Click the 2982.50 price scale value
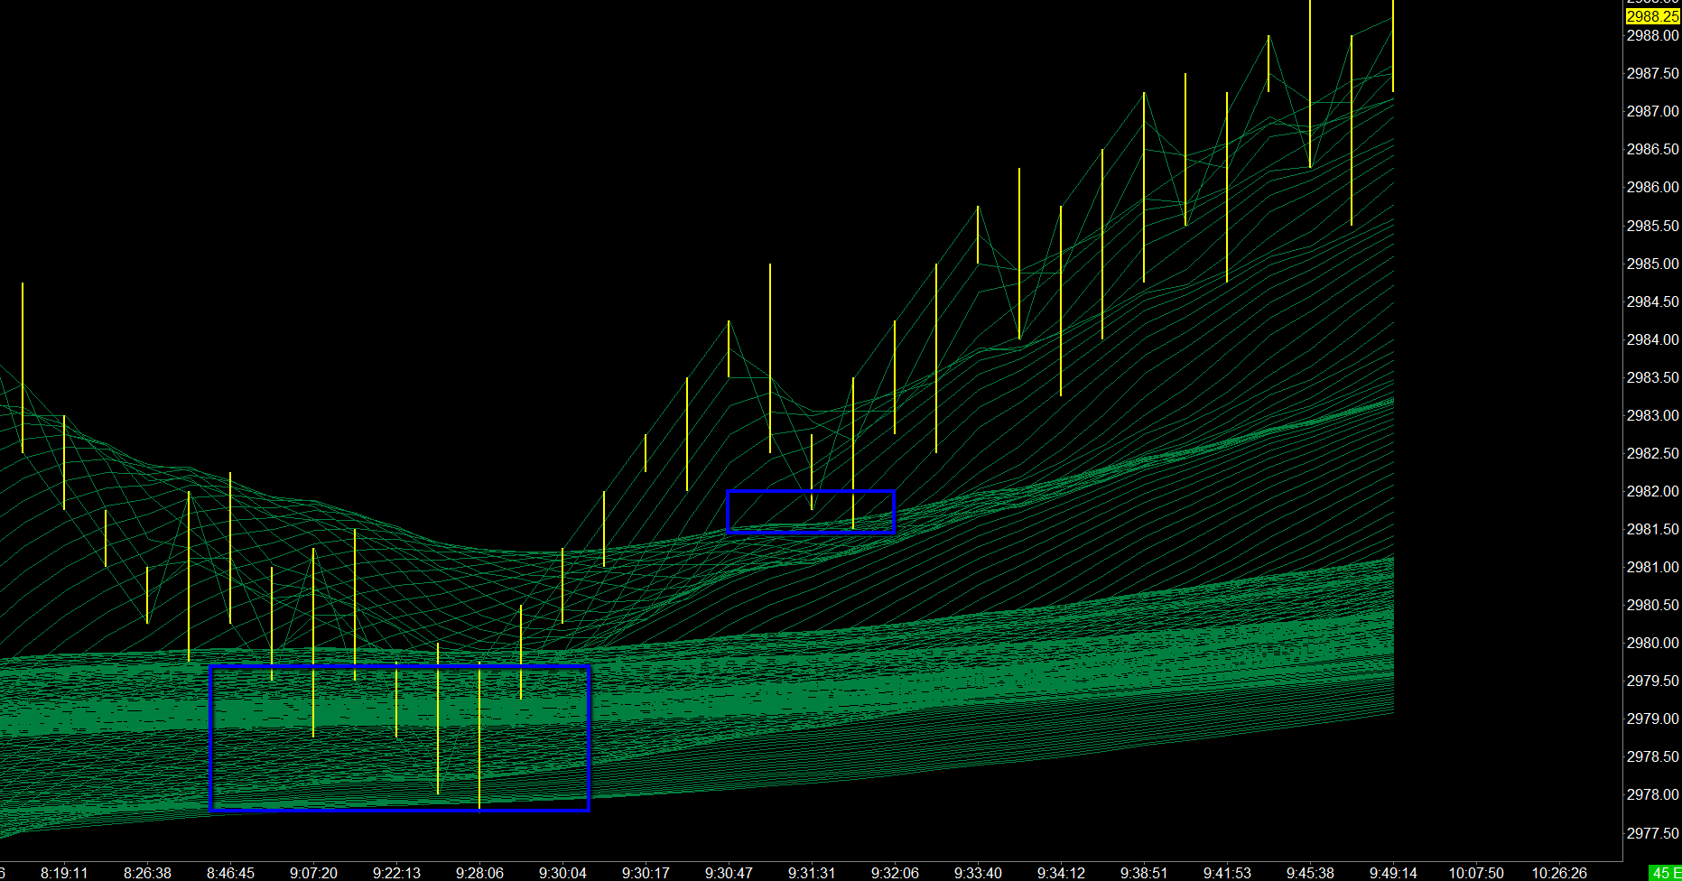 1652,453
